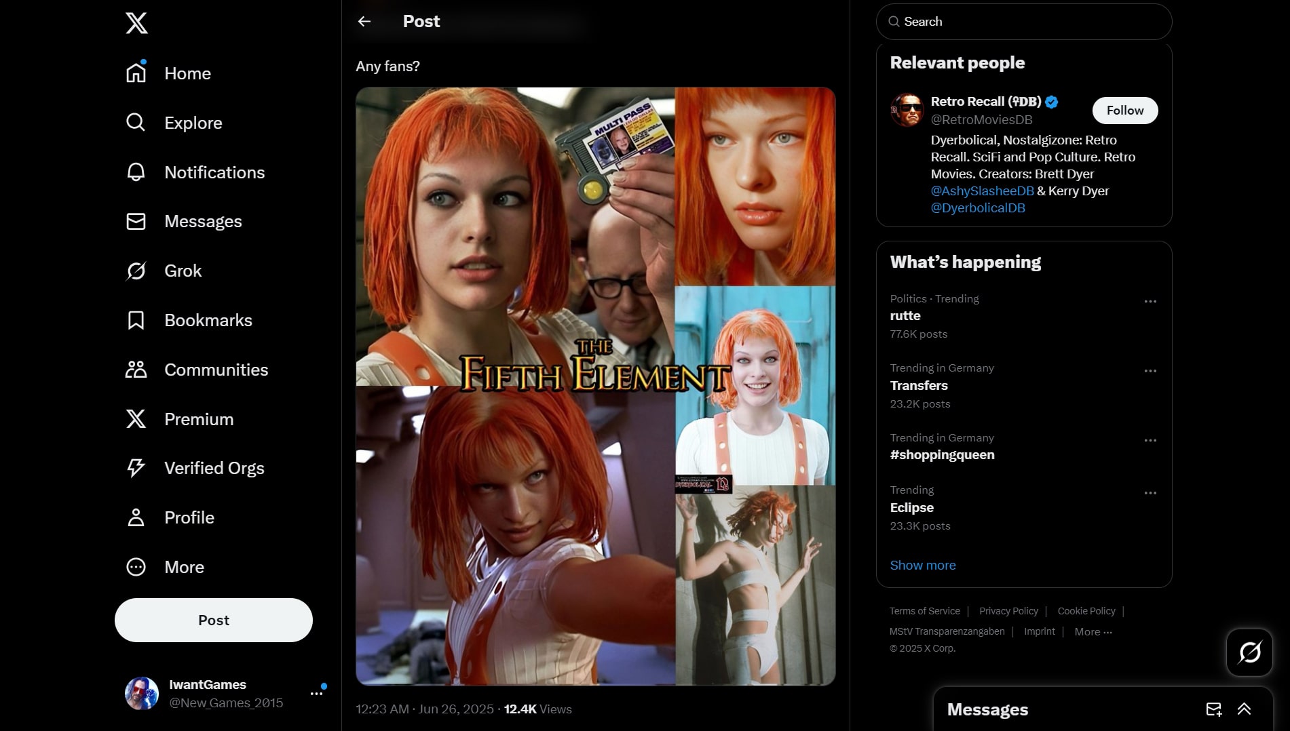The width and height of the screenshot is (1290, 731).
Task: Open more options for Eclipse trend
Action: click(x=1150, y=493)
